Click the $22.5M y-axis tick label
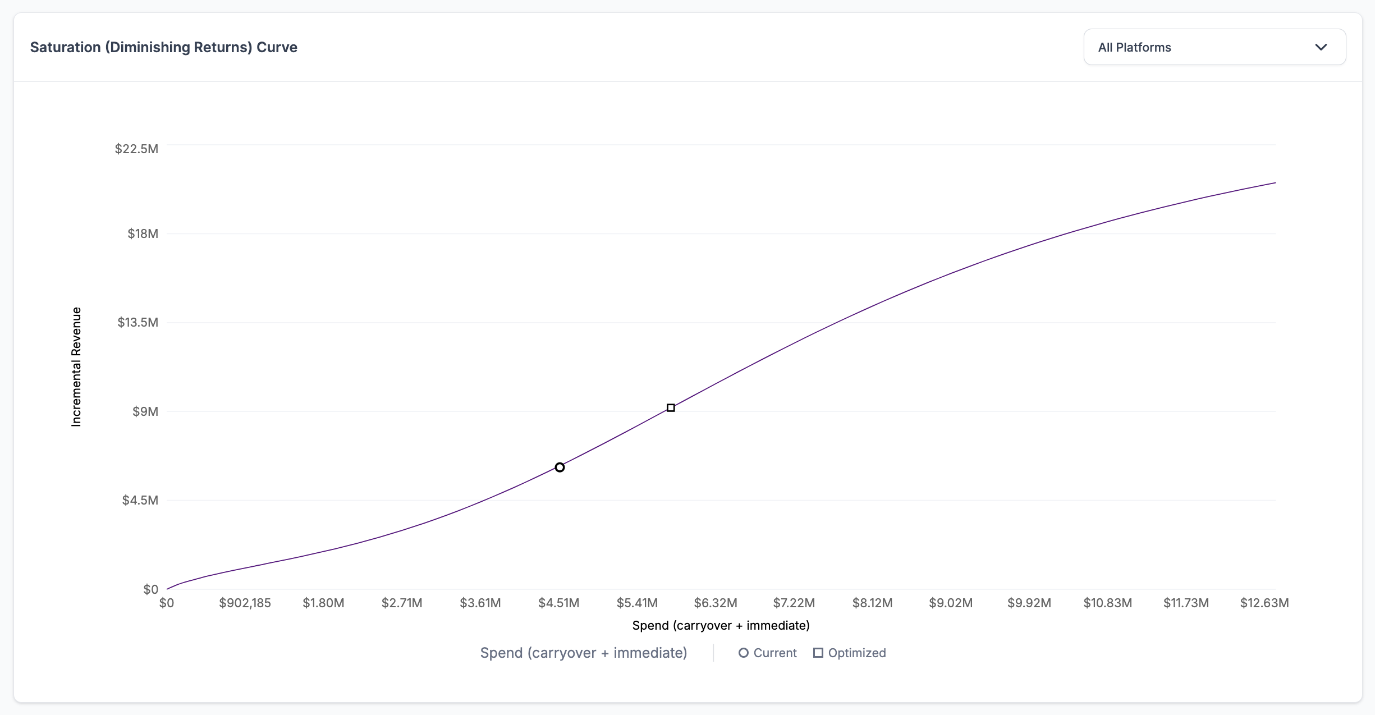The width and height of the screenshot is (1375, 715). click(x=136, y=149)
